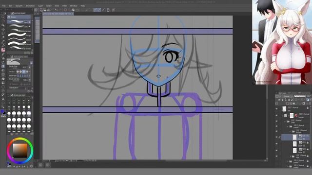The height and width of the screenshot is (175, 312).
Task: Close the open document tab
Action: click(x=72, y=14)
